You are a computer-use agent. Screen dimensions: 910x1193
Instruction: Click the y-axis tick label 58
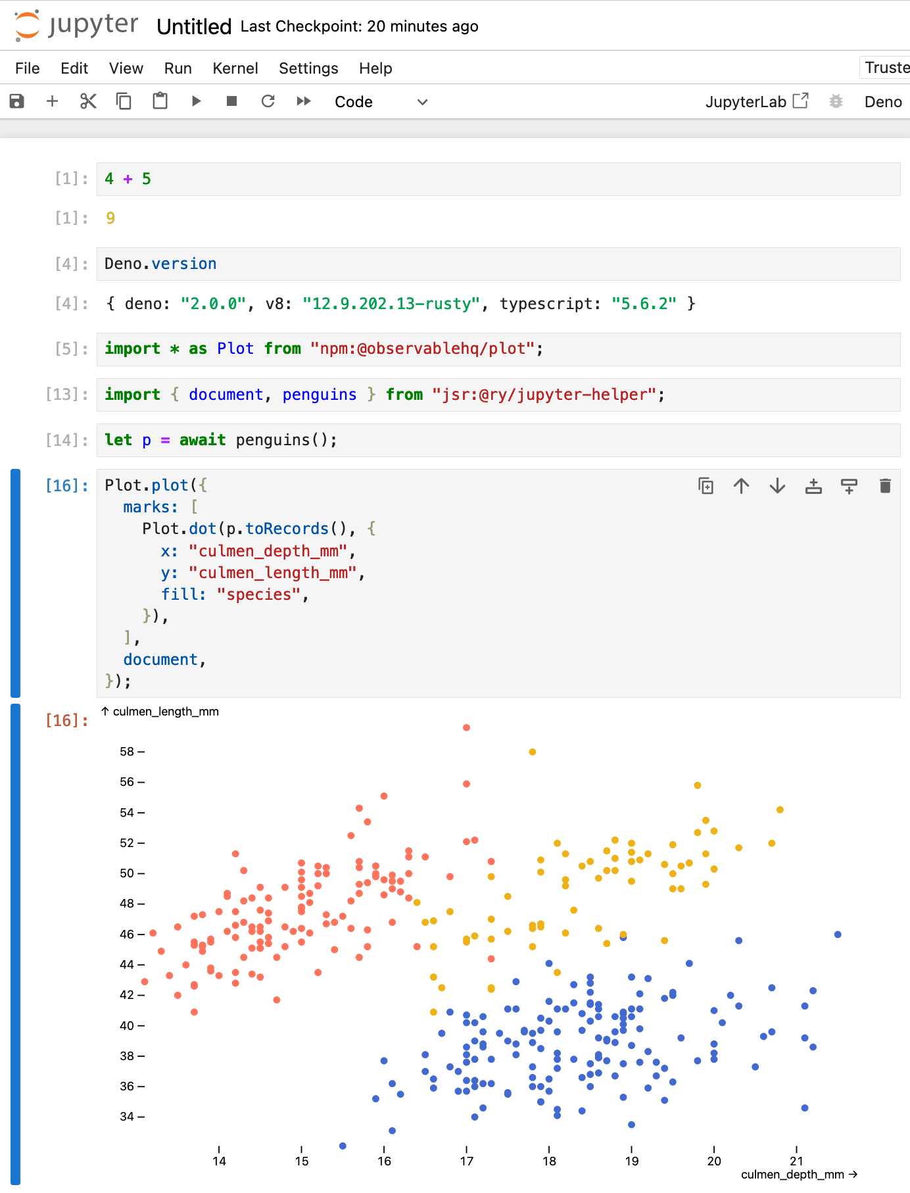tap(127, 751)
